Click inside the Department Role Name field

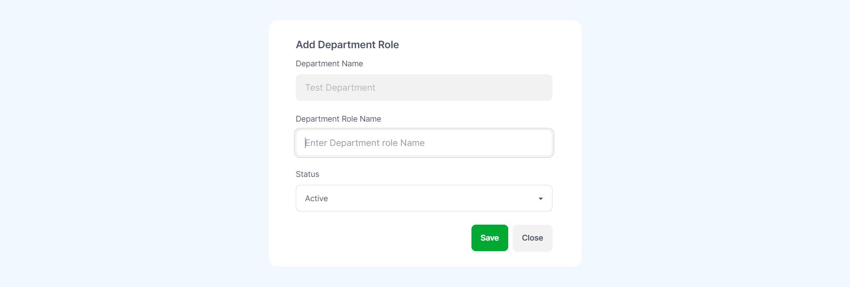click(x=424, y=143)
